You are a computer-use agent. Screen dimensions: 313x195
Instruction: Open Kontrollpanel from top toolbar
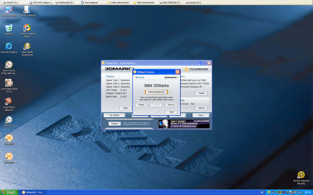(90, 2)
